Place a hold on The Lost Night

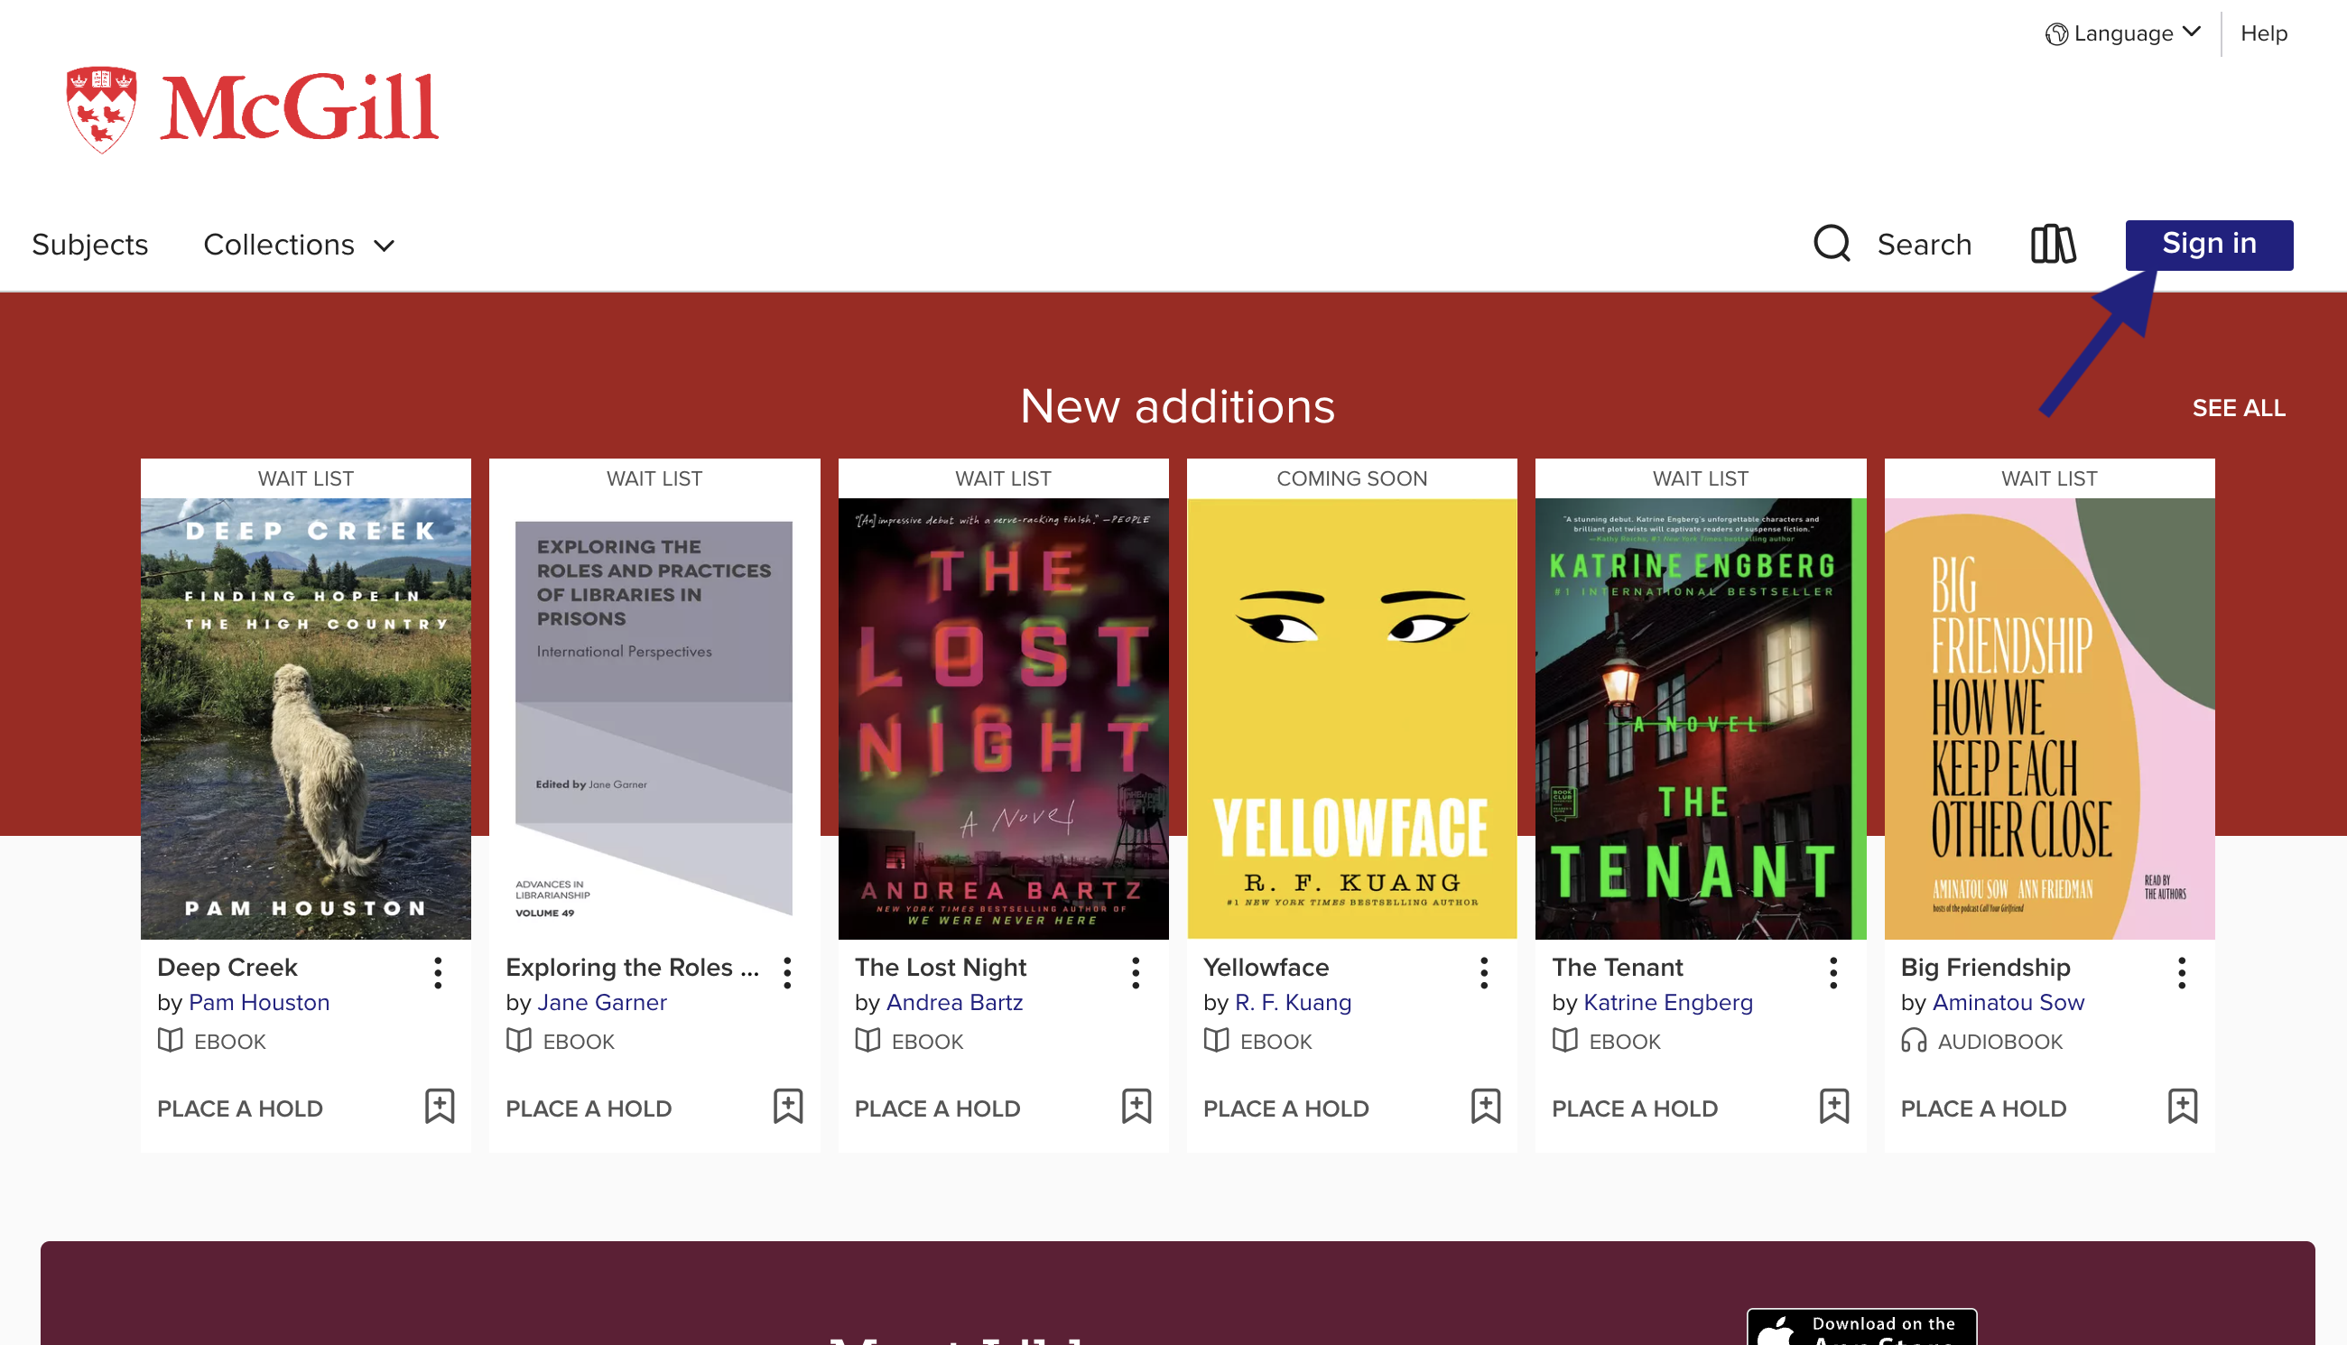pos(938,1108)
